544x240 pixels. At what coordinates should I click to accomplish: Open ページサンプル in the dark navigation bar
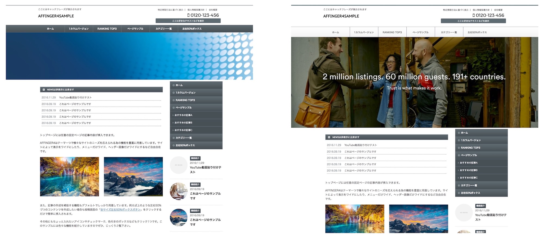(135, 29)
